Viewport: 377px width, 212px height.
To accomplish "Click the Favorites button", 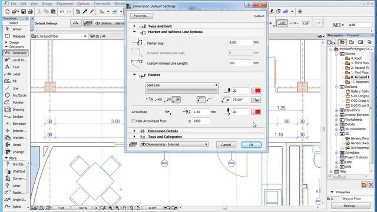I will click(x=141, y=16).
